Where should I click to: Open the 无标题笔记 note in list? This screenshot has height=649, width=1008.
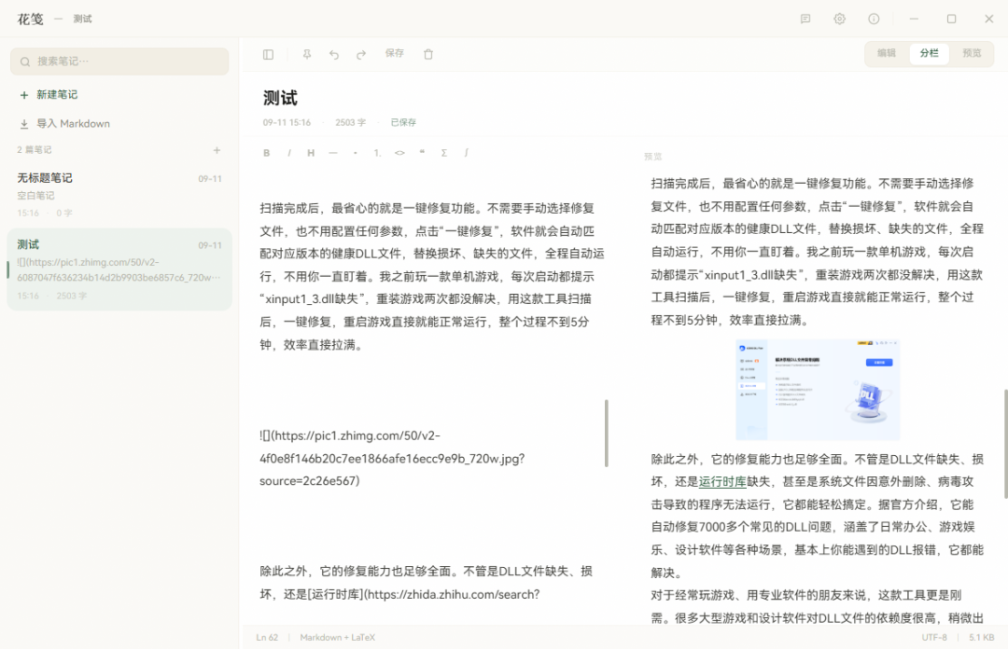tap(119, 195)
